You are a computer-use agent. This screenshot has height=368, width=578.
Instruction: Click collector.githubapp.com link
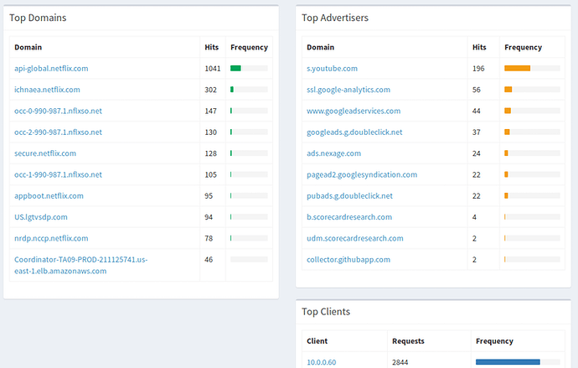[x=348, y=260]
